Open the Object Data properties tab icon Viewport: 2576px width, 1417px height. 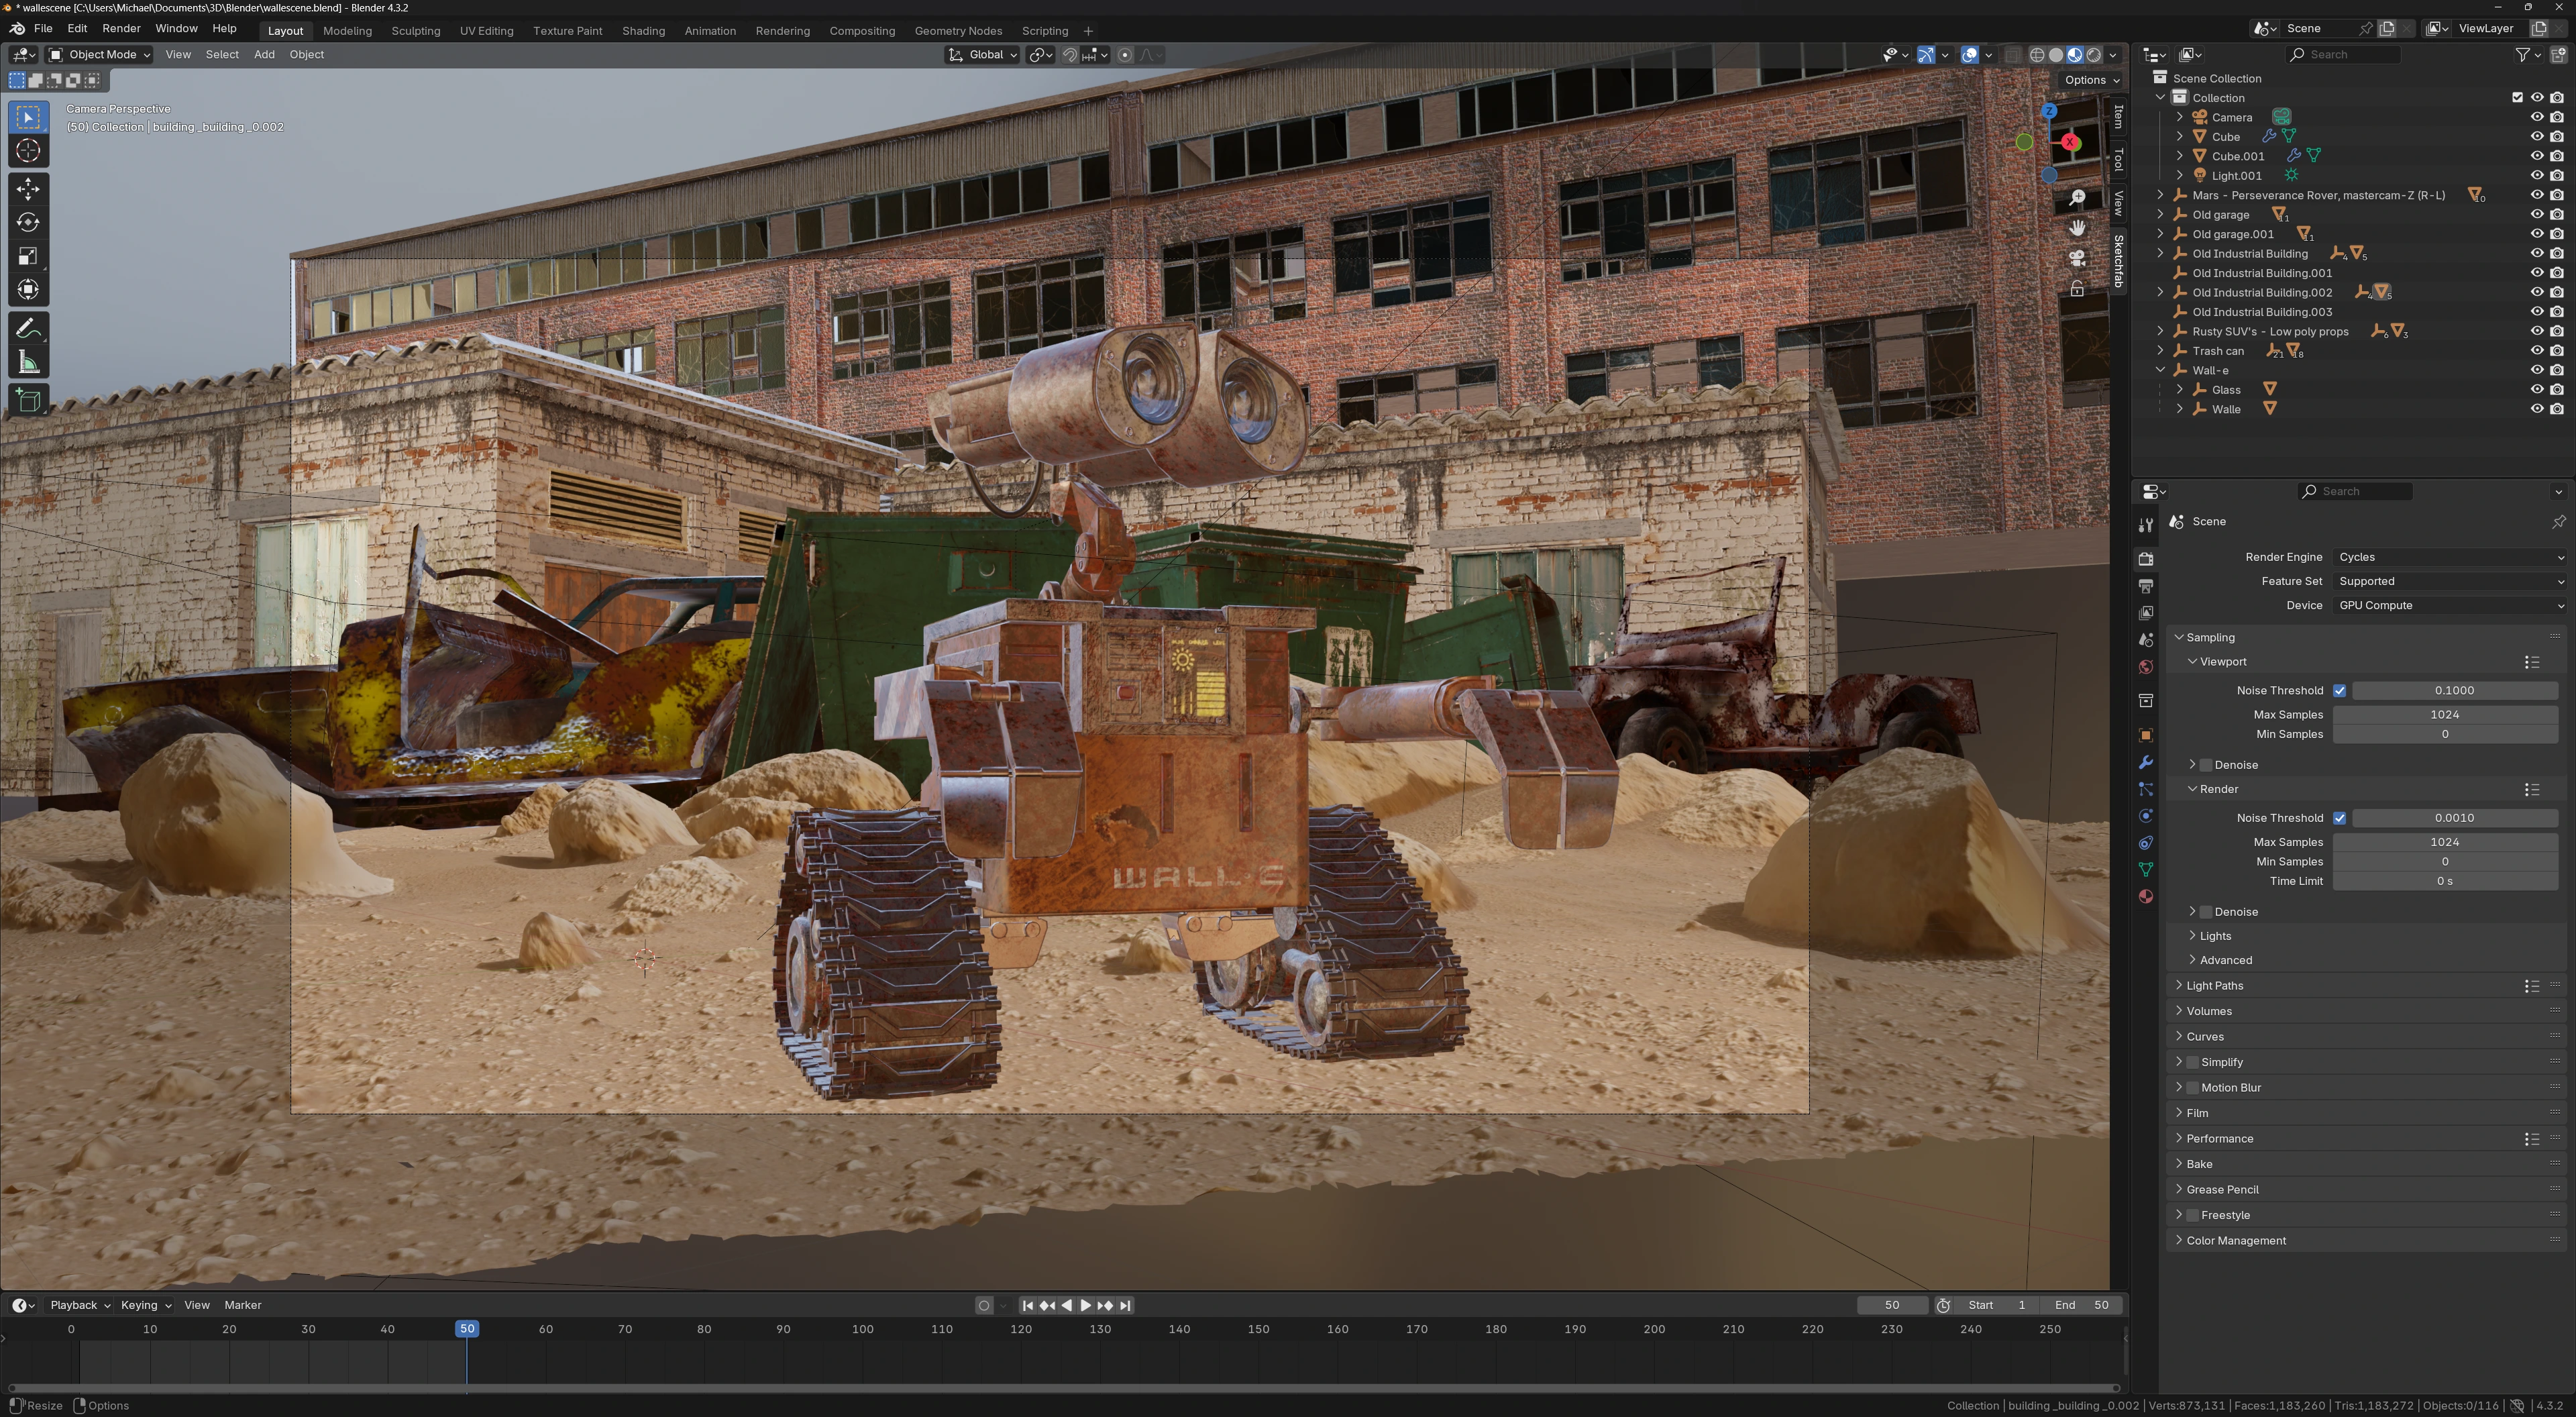coord(2145,870)
